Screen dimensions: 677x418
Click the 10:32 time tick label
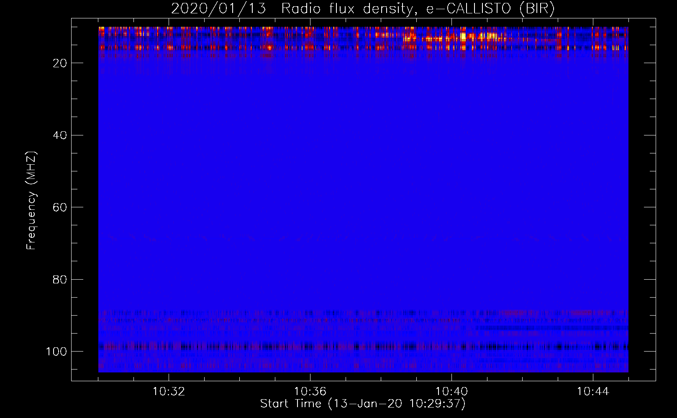[169, 392]
